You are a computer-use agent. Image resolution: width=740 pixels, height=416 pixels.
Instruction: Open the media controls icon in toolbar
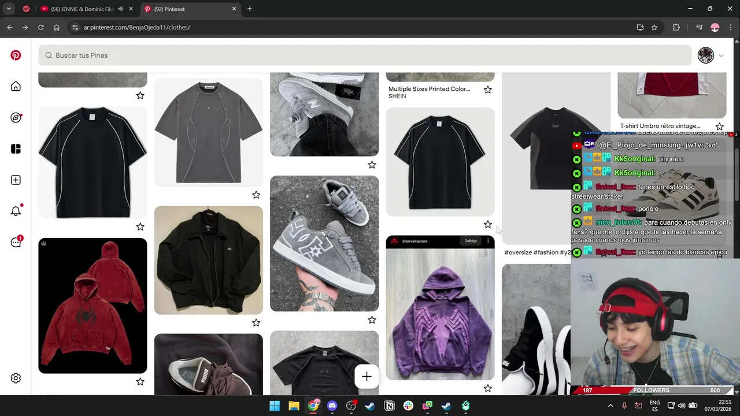pyautogui.click(x=699, y=27)
